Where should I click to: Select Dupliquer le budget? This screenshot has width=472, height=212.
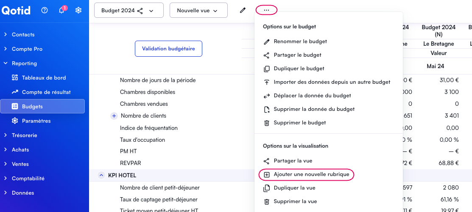(x=299, y=69)
